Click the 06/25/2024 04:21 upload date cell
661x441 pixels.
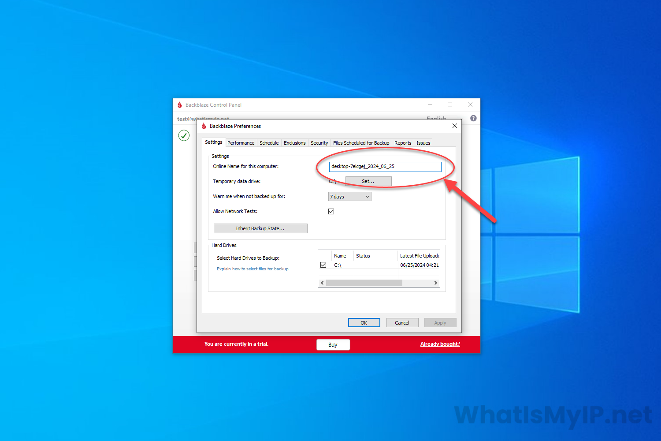click(420, 265)
